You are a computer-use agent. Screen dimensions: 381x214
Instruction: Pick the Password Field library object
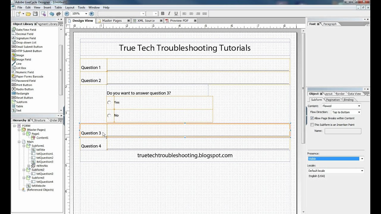click(24, 81)
